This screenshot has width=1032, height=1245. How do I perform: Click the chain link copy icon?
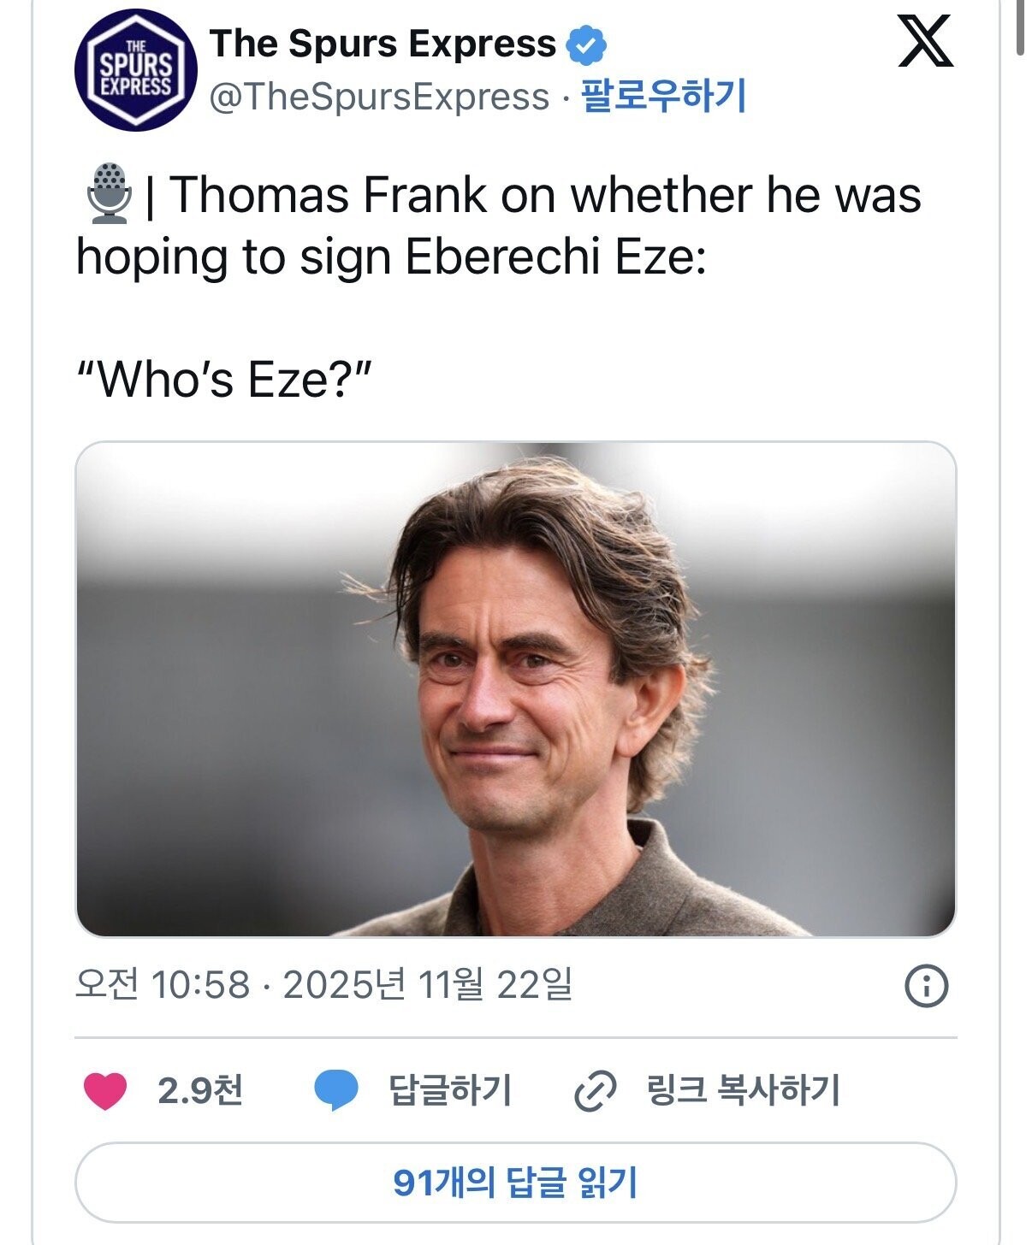click(595, 1091)
